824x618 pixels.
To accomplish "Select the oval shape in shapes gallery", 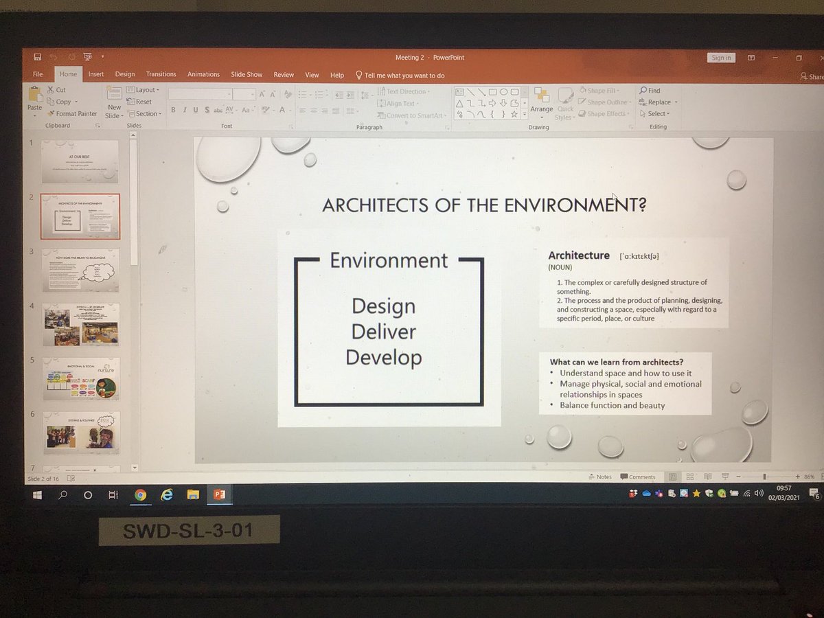I will tap(503, 92).
